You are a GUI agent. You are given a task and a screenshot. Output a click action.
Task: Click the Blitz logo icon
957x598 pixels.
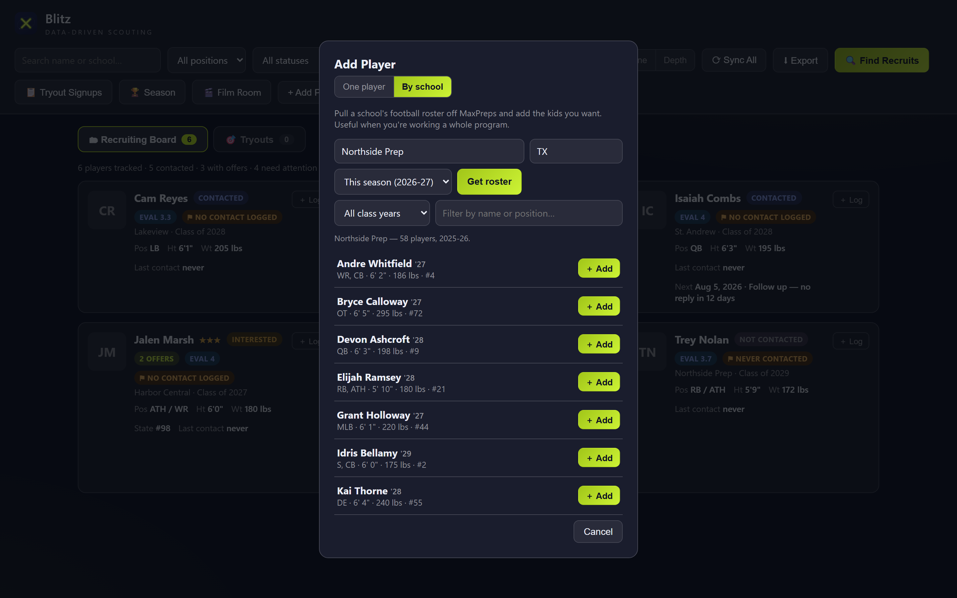(x=26, y=23)
